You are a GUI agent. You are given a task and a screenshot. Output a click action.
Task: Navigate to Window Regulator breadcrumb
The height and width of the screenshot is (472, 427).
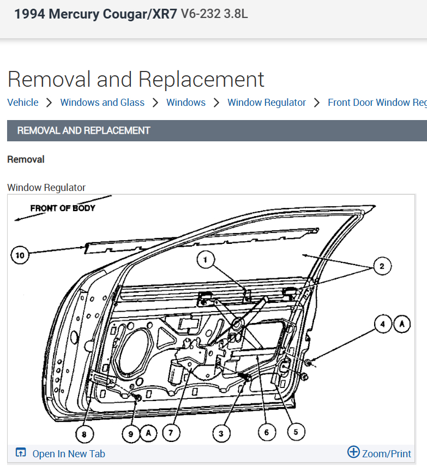click(267, 103)
